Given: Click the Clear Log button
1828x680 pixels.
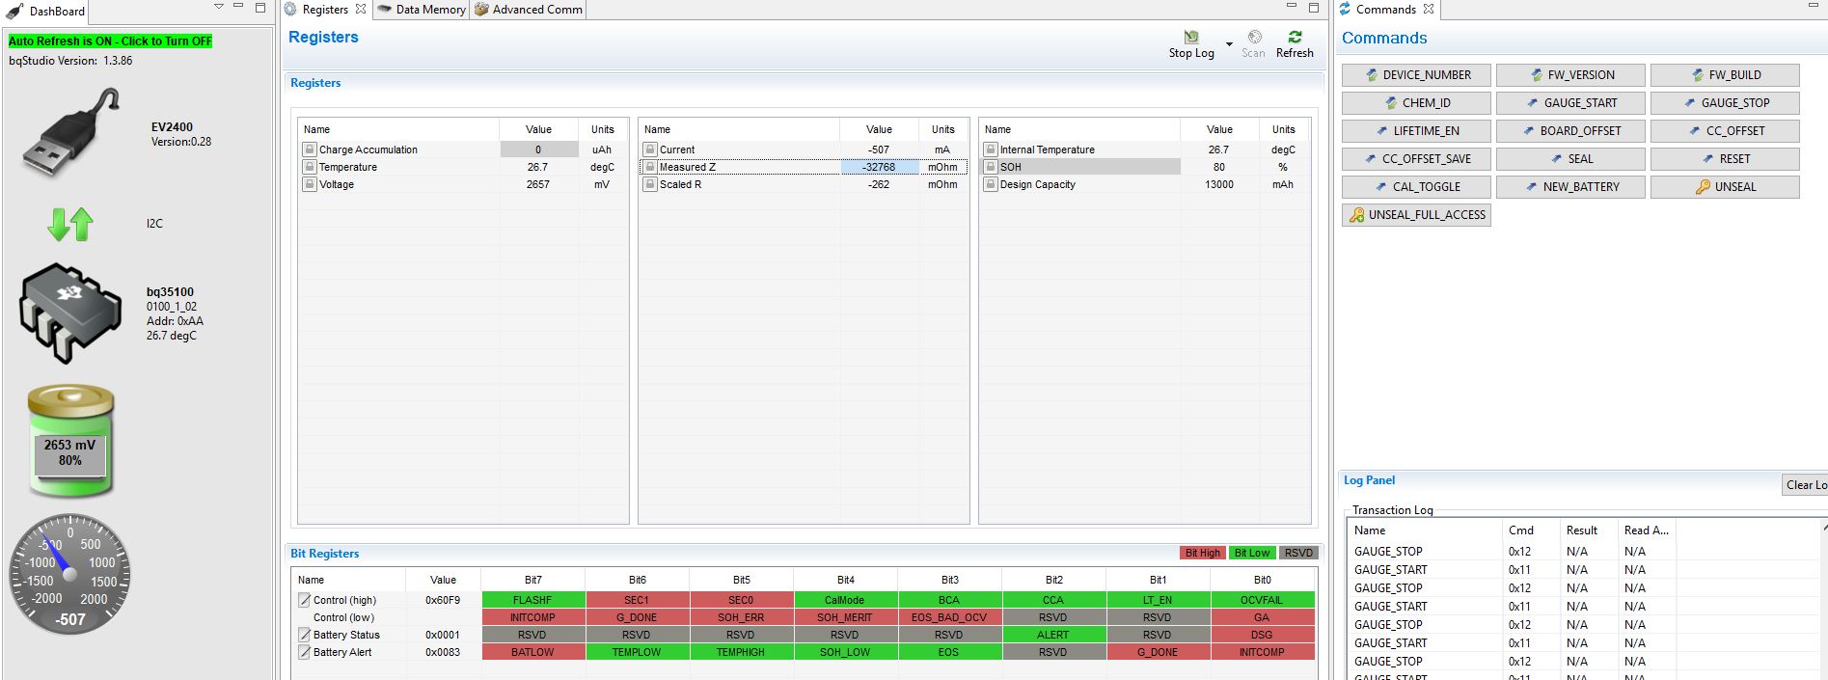Looking at the screenshot, I should [x=1804, y=485].
